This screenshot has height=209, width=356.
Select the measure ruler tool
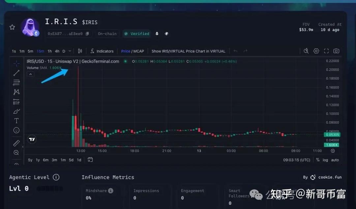[x=16, y=143]
